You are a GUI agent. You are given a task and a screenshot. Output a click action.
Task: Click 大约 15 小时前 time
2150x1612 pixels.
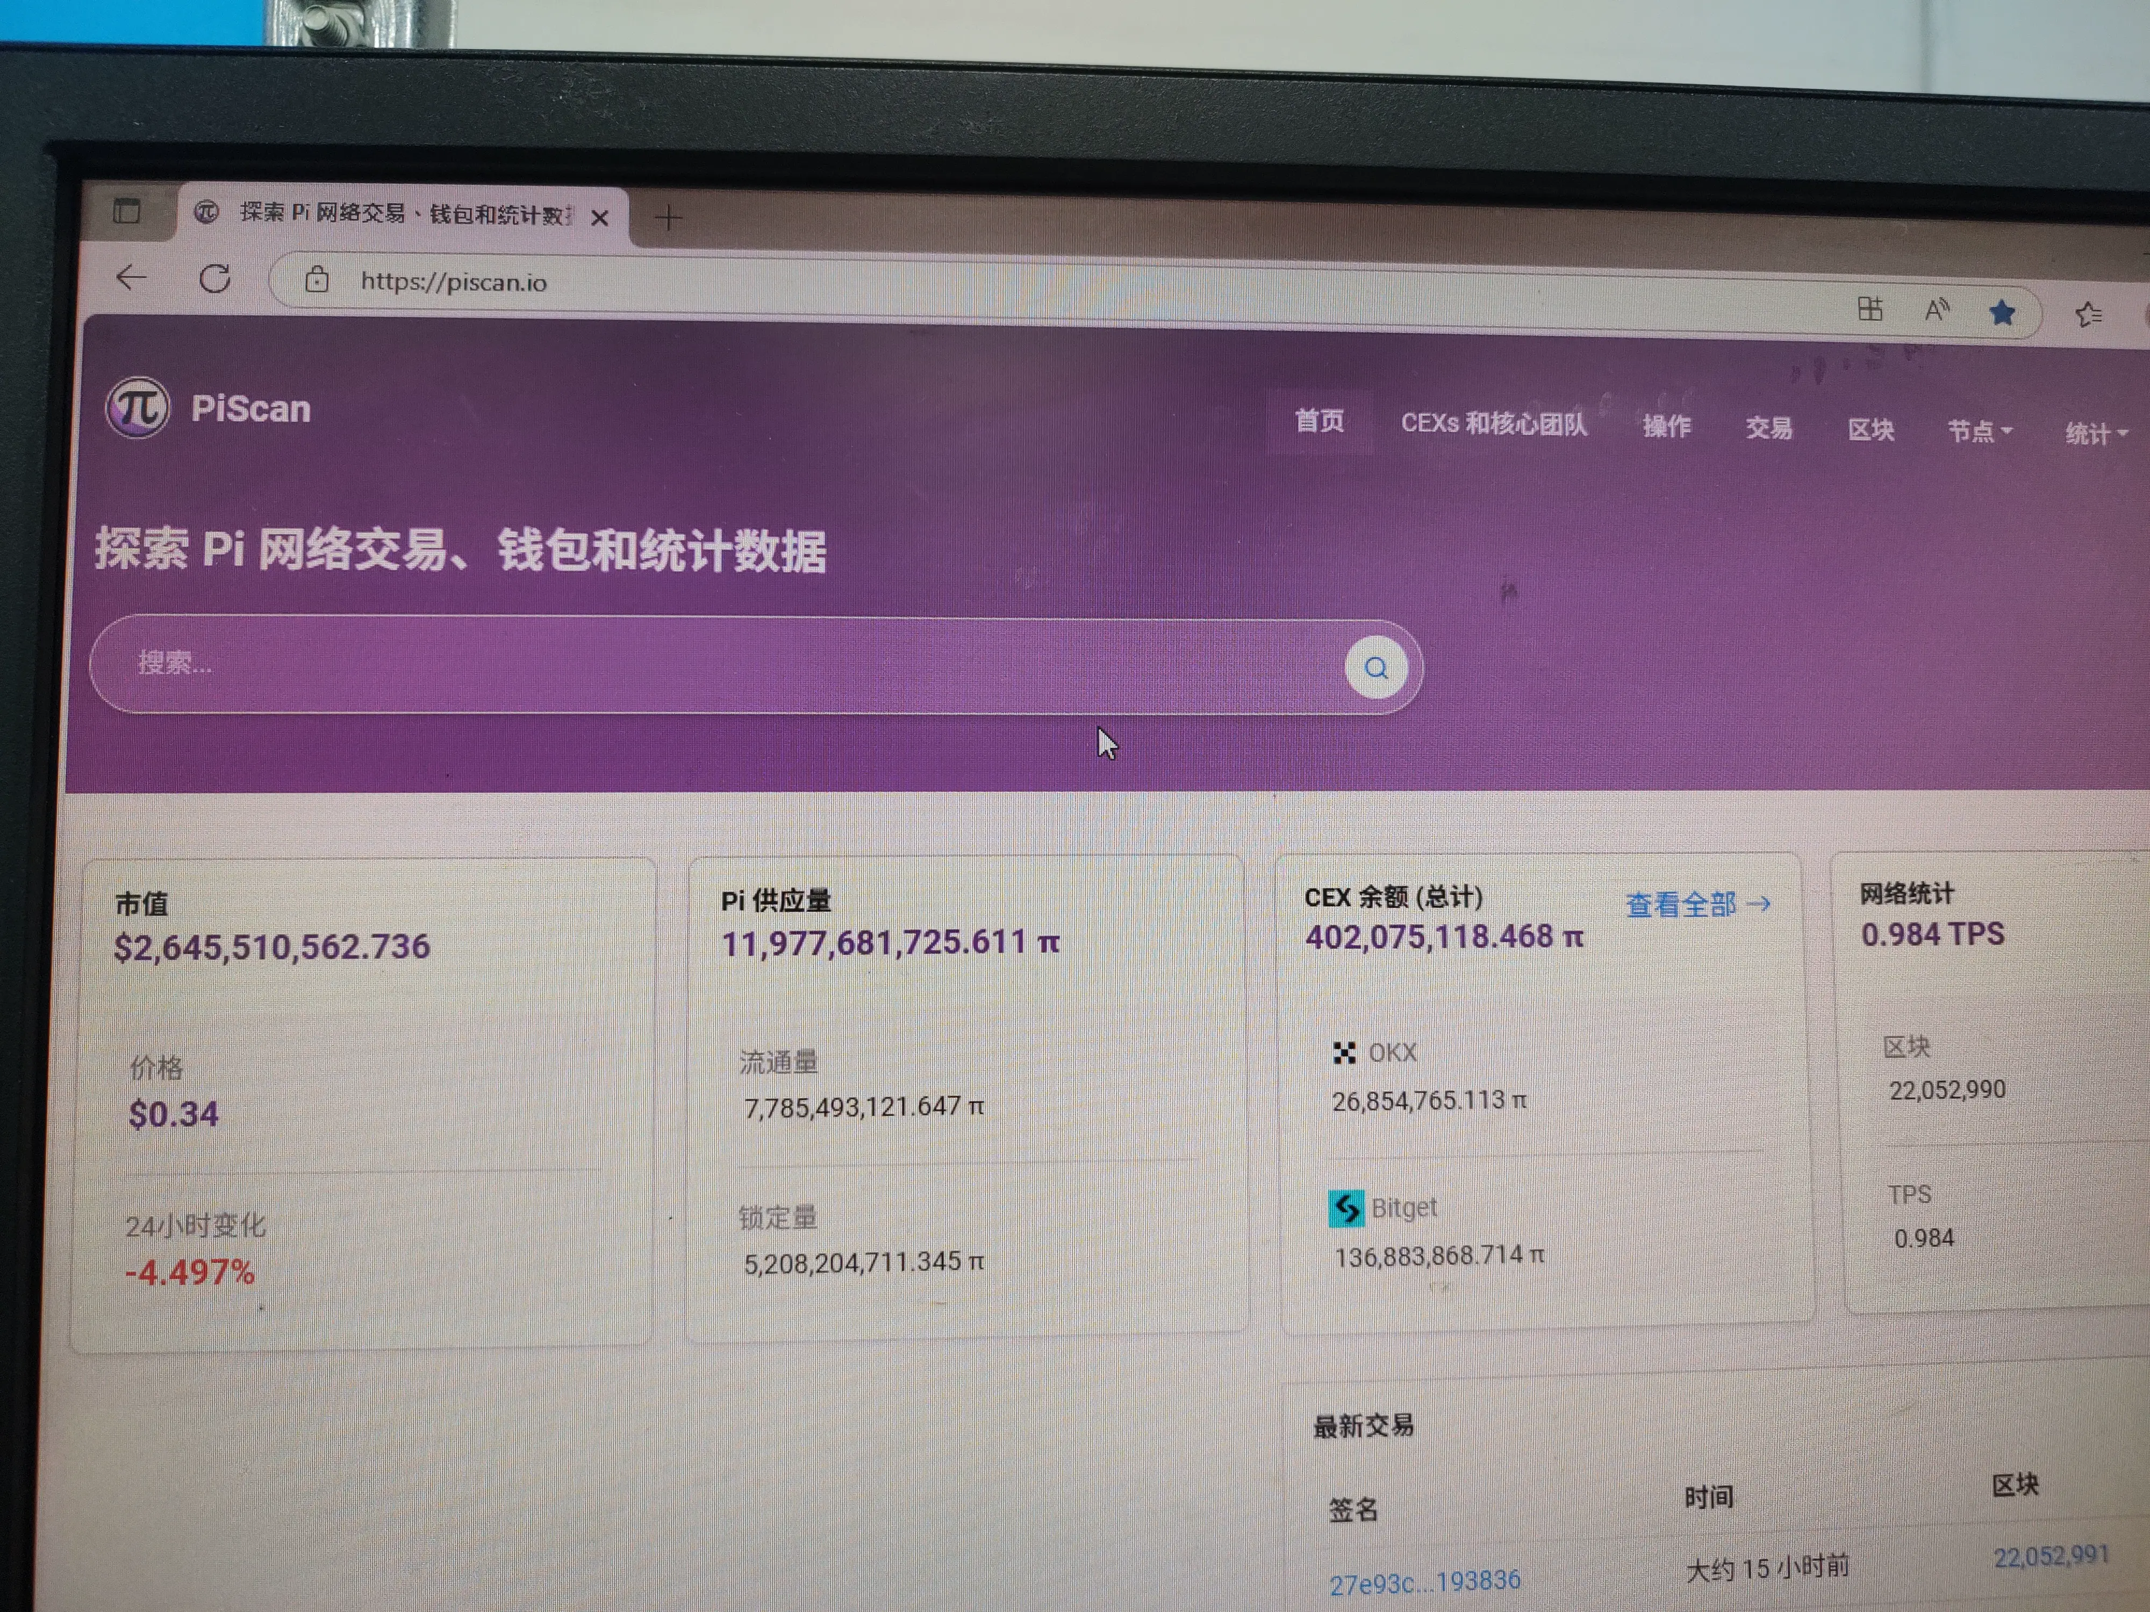click(1767, 1568)
